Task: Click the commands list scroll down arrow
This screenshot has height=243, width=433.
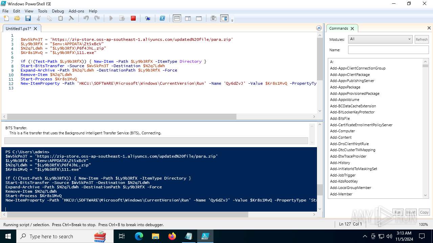Action: (x=426, y=195)
